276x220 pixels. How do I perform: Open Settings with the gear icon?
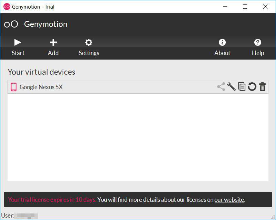pyautogui.click(x=89, y=47)
